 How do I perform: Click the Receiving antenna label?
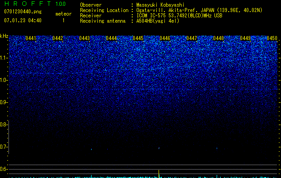(x=103, y=21)
